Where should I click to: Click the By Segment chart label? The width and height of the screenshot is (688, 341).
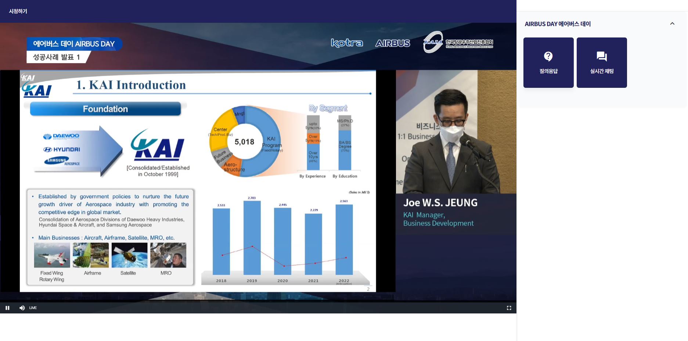(x=328, y=108)
